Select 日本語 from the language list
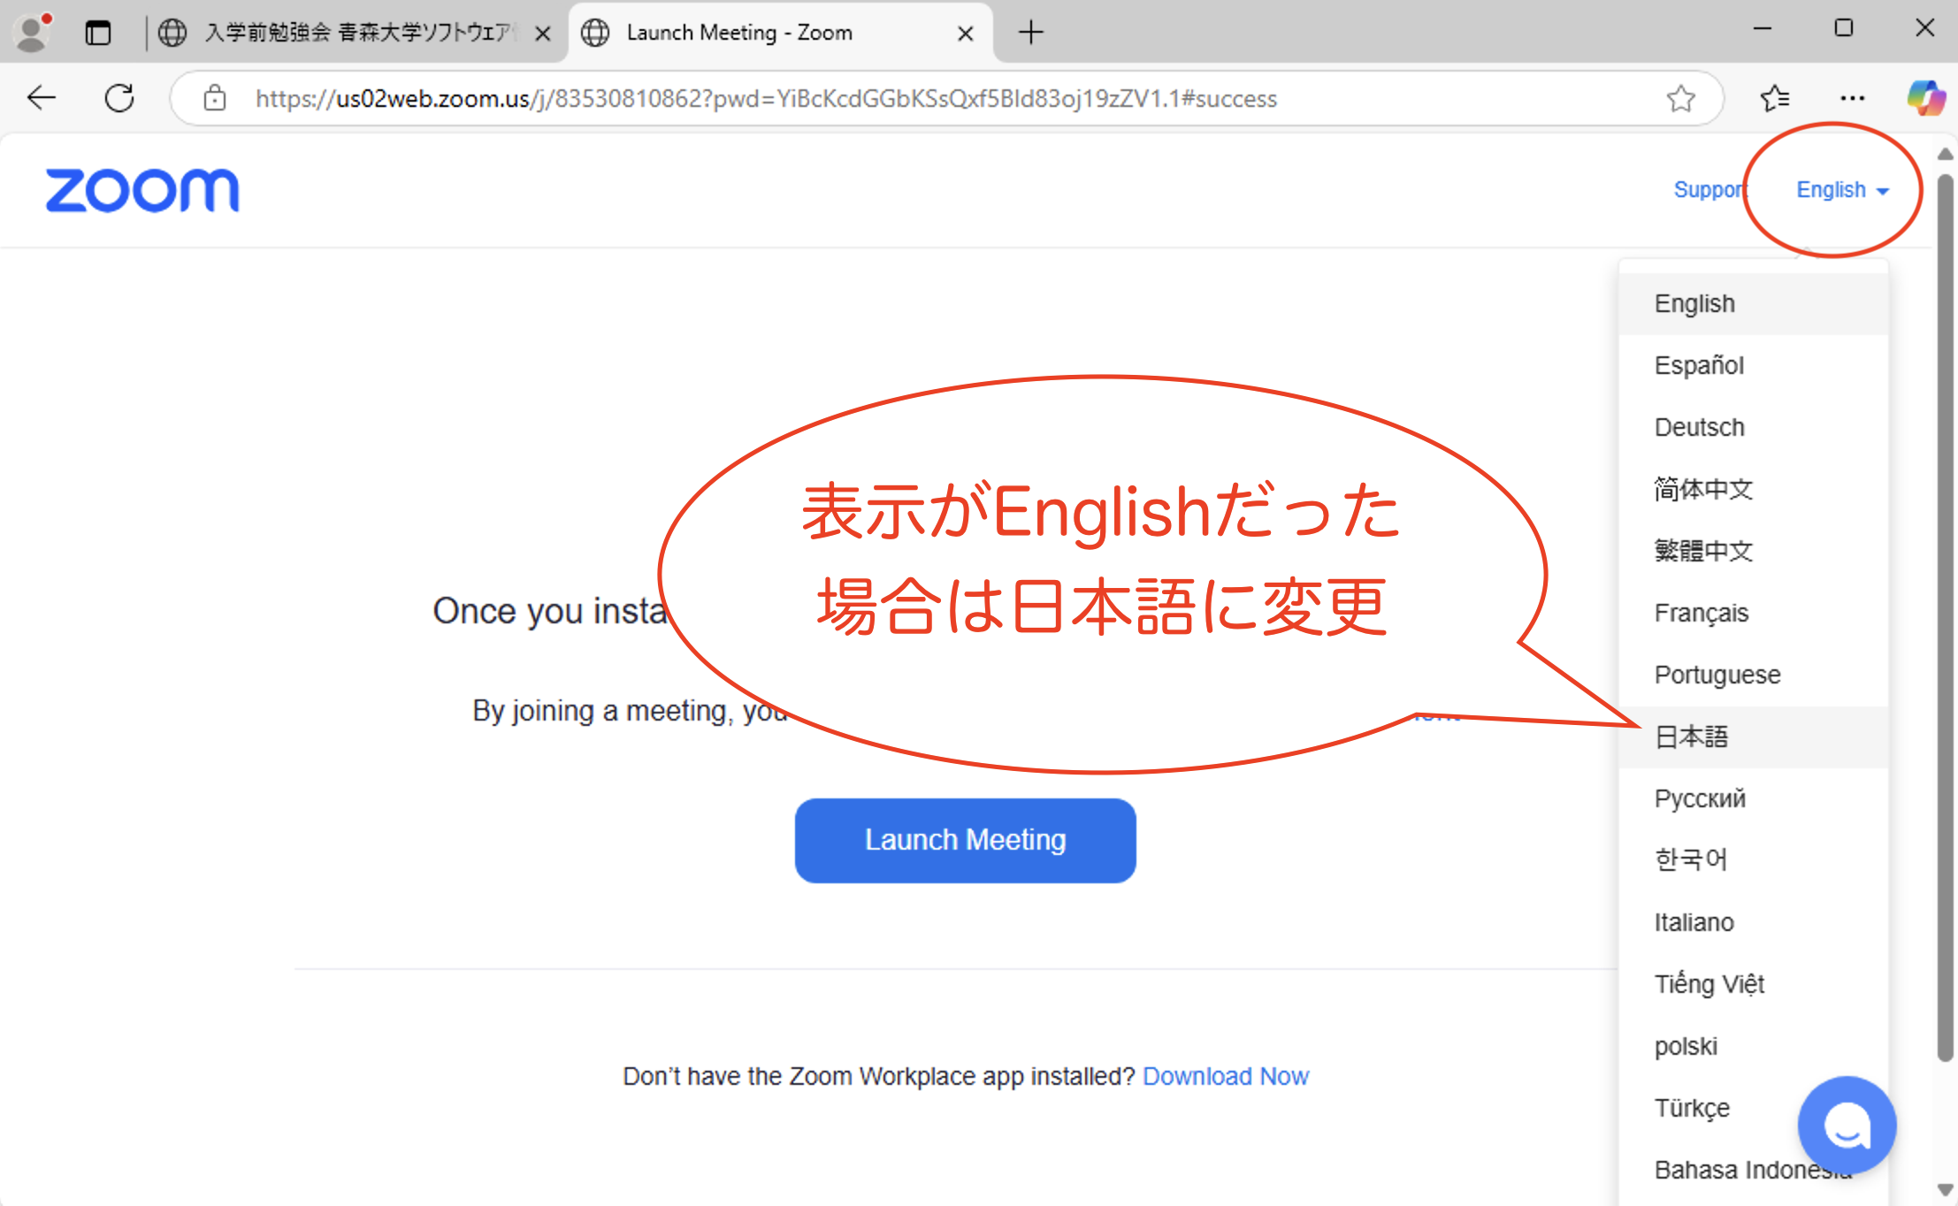Viewport: 1958px width, 1206px height. tap(1691, 737)
